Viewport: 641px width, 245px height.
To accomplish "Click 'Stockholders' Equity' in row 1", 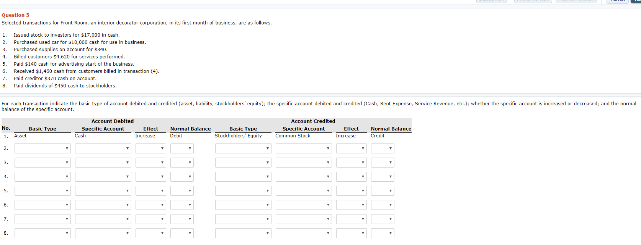I will click(238, 136).
